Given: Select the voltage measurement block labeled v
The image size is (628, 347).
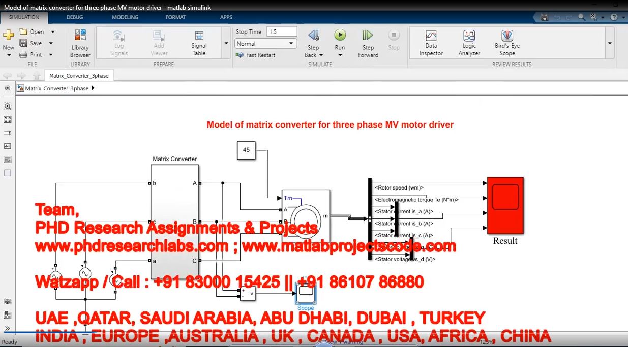Looking at the screenshot, I should (247, 293).
